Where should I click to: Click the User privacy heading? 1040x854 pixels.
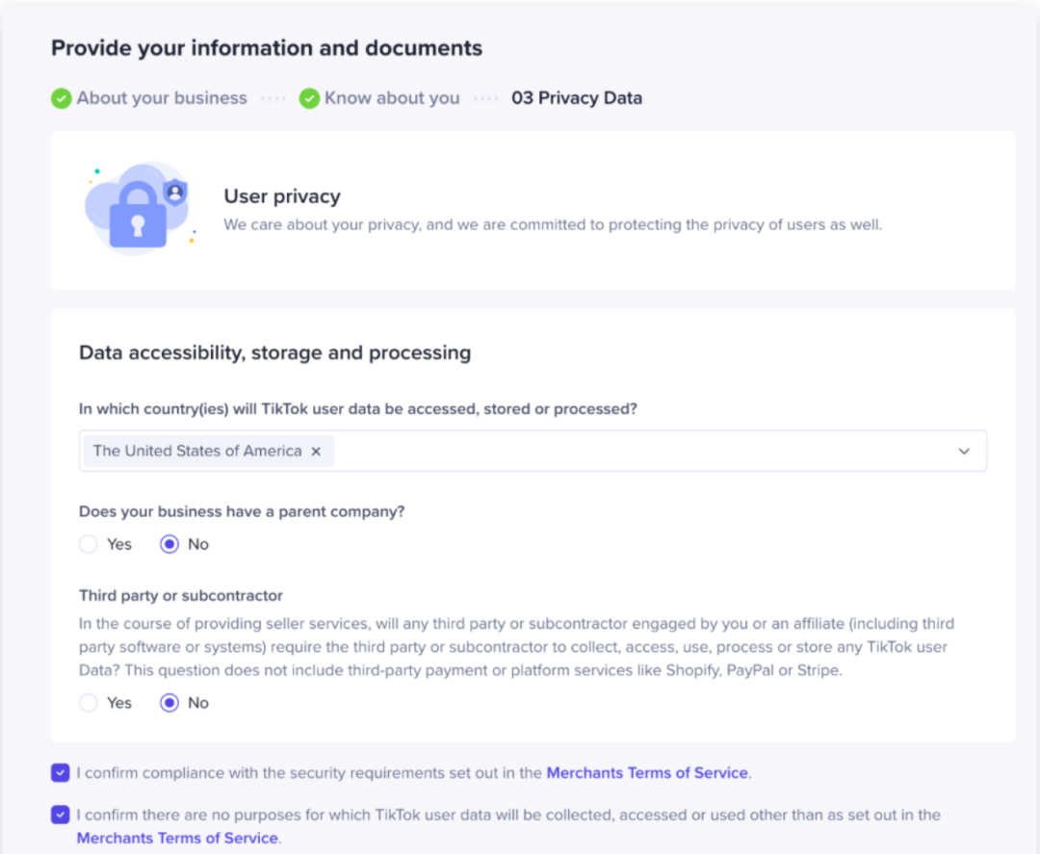282,196
